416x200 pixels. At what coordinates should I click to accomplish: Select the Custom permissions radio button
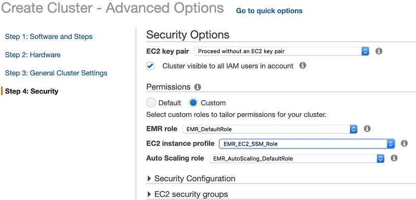(193, 103)
